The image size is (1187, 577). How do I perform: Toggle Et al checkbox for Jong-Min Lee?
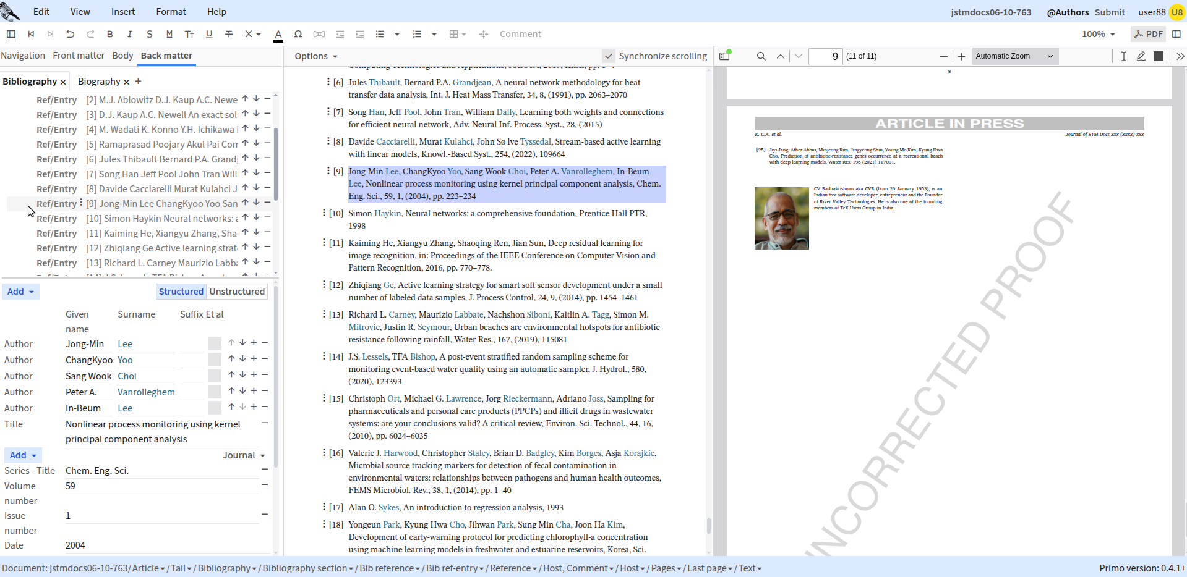coord(215,343)
